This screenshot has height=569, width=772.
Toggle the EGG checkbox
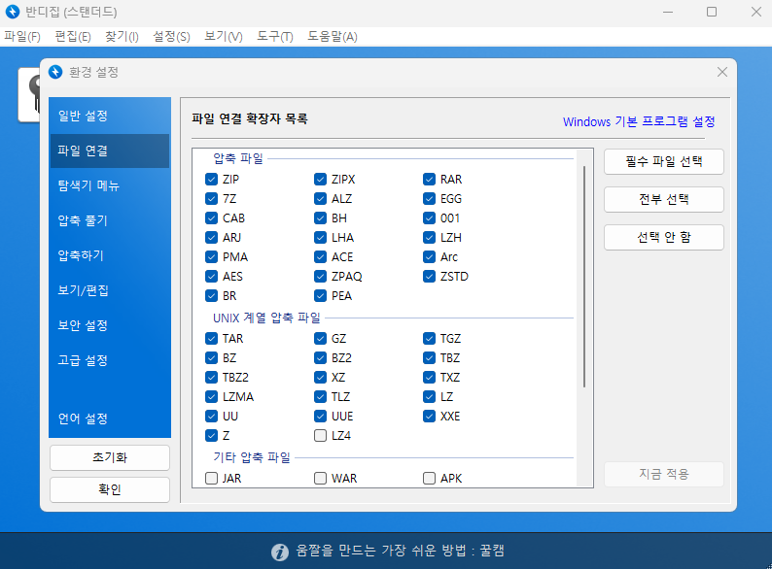pos(429,199)
